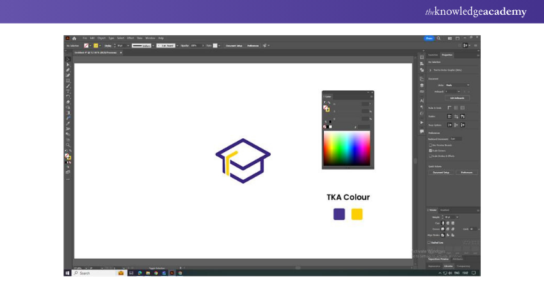Open the Effect menu

(130, 38)
